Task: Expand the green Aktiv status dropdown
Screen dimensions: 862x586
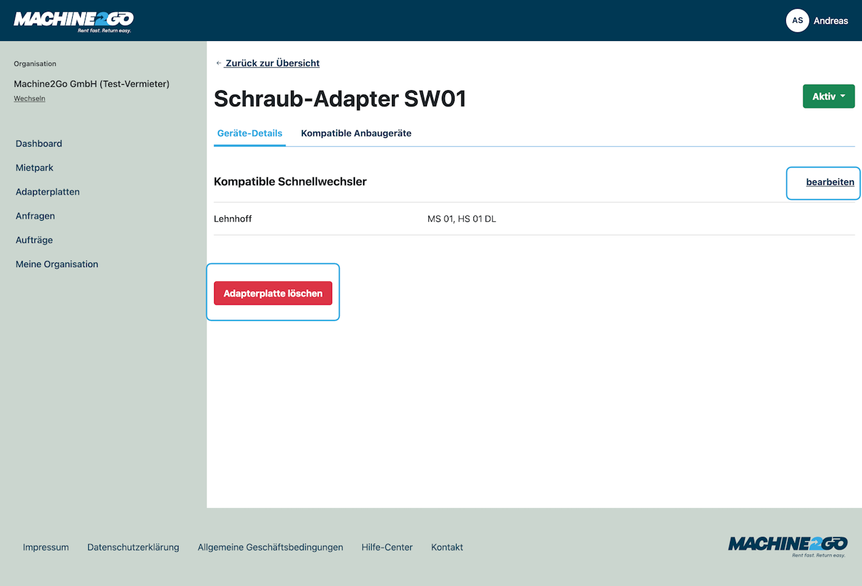Action: pyautogui.click(x=828, y=96)
